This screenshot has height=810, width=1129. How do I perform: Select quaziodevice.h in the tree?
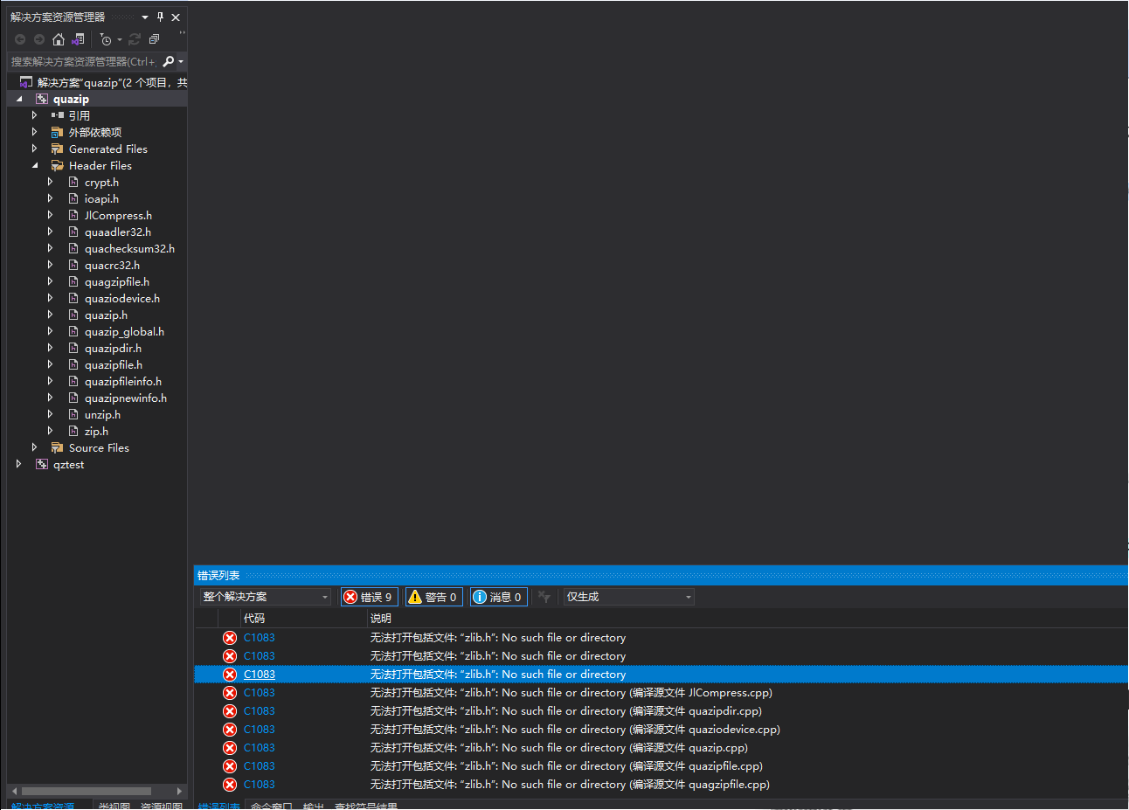coord(122,298)
